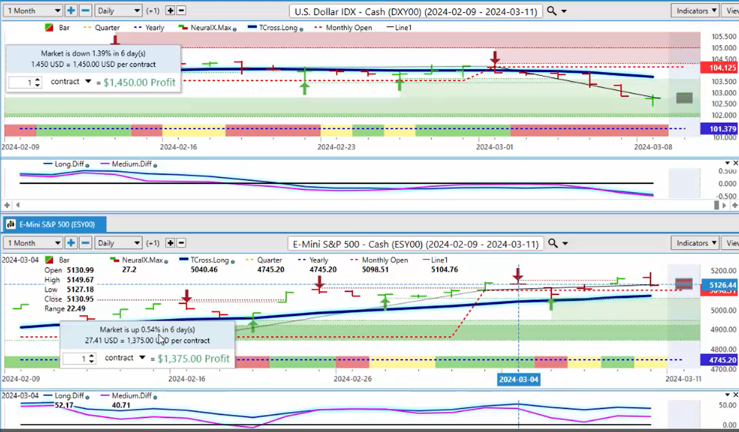Click the (+1) forecast label in ESY00 toolbar
This screenshot has width=739, height=432.
153,243
